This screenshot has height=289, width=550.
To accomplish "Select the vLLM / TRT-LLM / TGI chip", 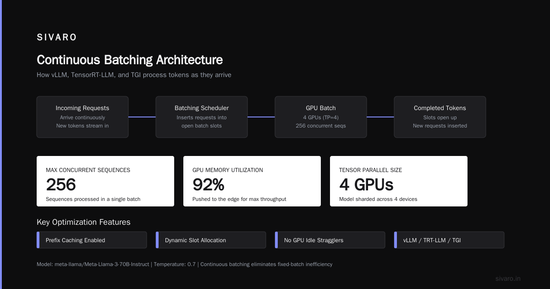I will click(449, 240).
